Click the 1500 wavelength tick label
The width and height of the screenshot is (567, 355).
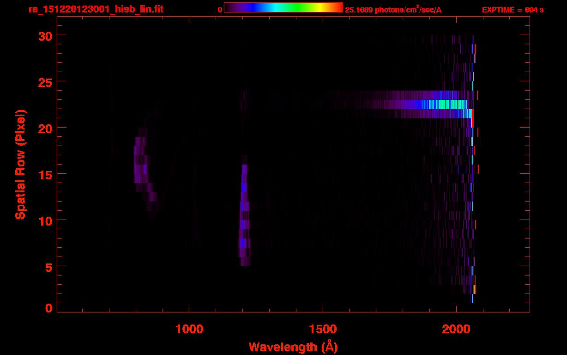[323, 329]
